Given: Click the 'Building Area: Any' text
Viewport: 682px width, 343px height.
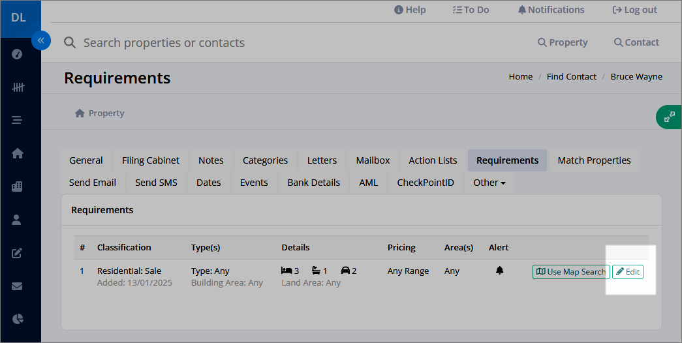Looking at the screenshot, I should [227, 282].
